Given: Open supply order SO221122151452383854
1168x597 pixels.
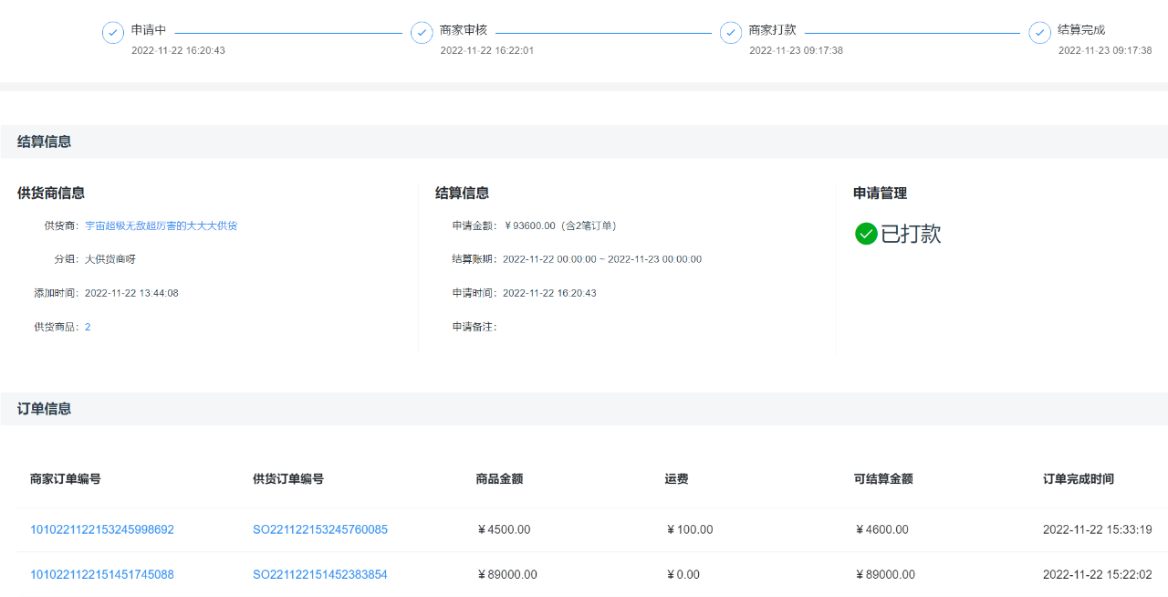Looking at the screenshot, I should [320, 574].
